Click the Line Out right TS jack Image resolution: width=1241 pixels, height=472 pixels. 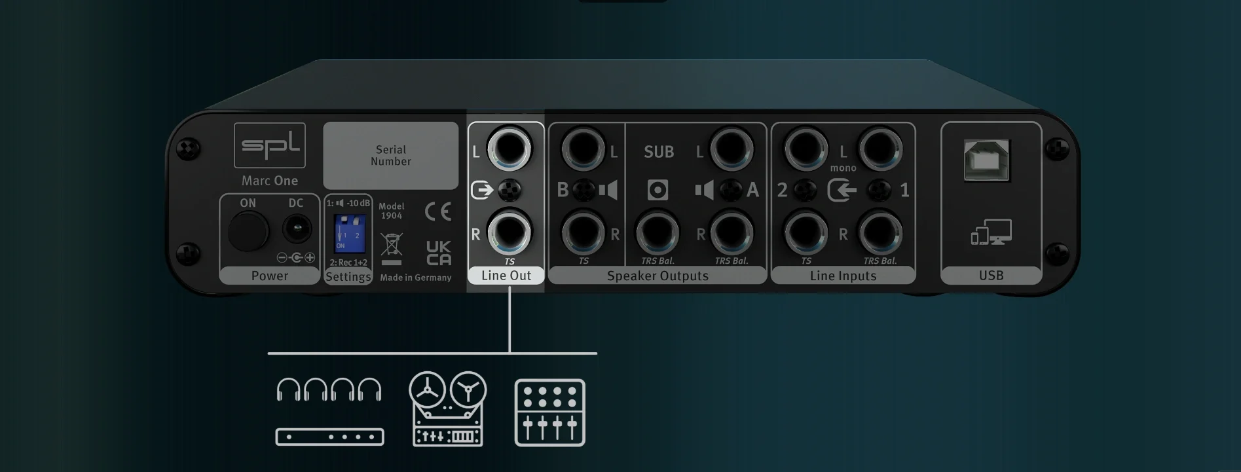click(x=509, y=231)
